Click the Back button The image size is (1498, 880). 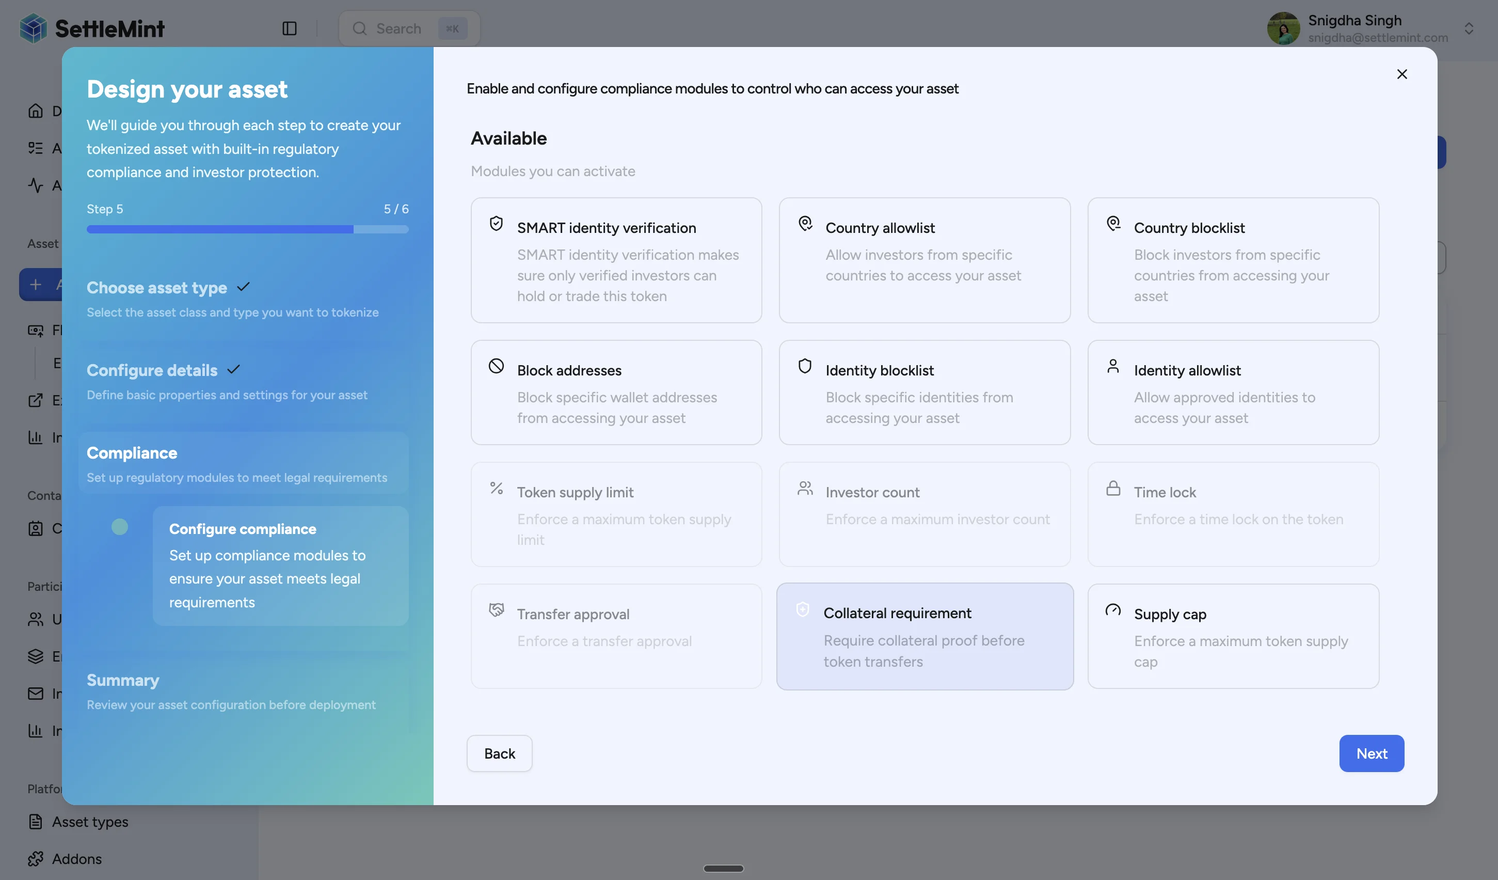click(x=499, y=753)
